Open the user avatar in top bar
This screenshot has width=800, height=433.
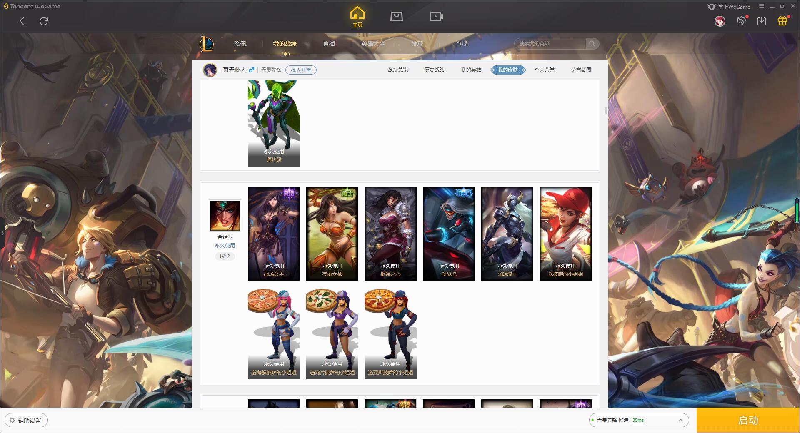[x=720, y=21]
